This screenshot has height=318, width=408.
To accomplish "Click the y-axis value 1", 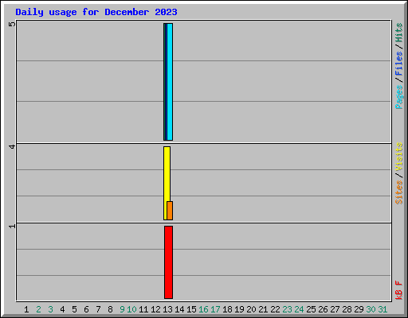I will [12, 226].
